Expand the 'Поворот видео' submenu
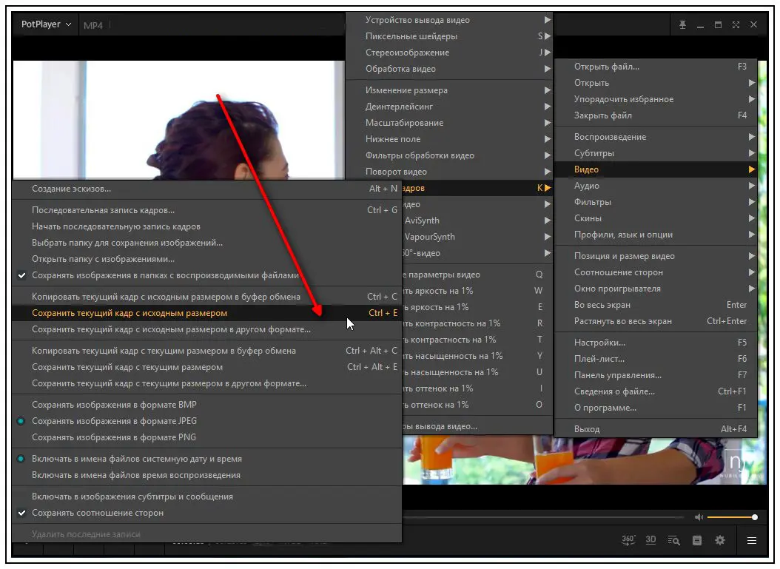 click(x=449, y=172)
